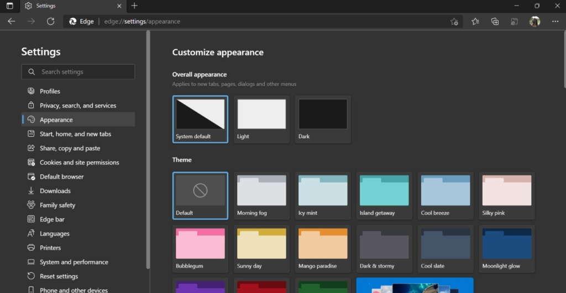Click the Family safety icon
The width and height of the screenshot is (566, 293).
coord(31,205)
